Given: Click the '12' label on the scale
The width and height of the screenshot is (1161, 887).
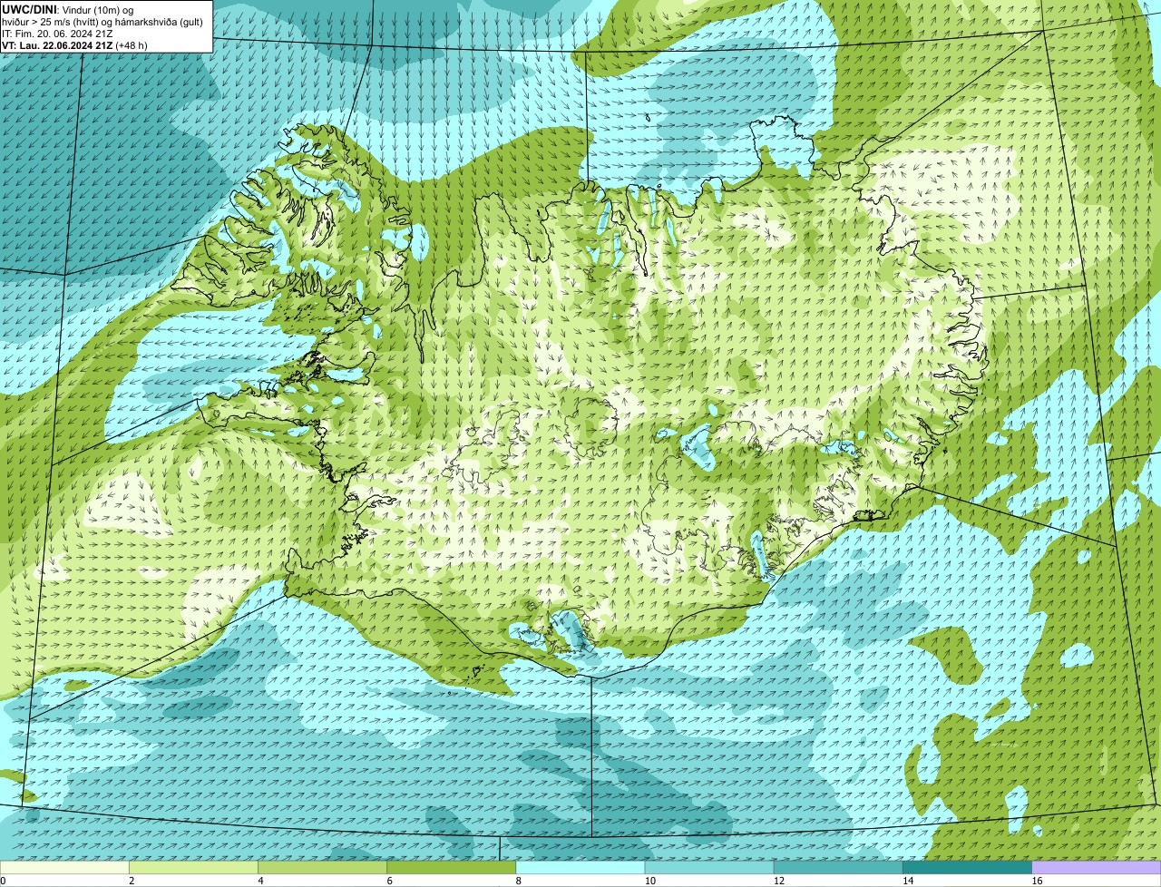Looking at the screenshot, I should click(x=779, y=881).
